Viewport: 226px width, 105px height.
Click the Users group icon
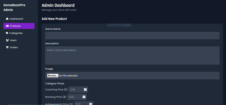[7, 40]
